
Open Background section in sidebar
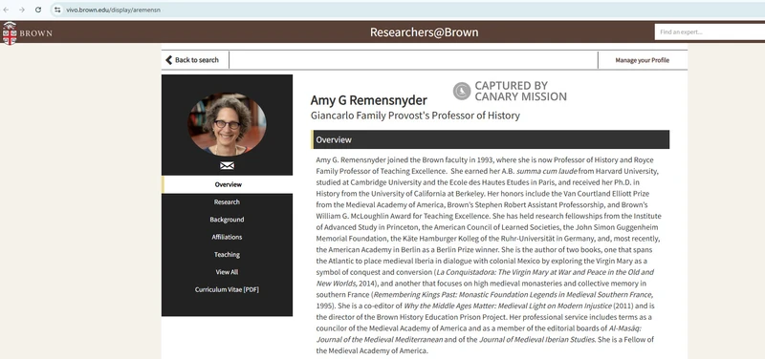pos(227,220)
